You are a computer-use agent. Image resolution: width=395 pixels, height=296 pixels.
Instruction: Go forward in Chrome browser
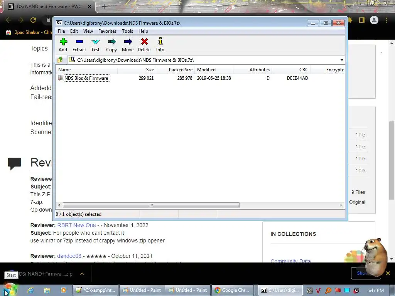pos(21,20)
